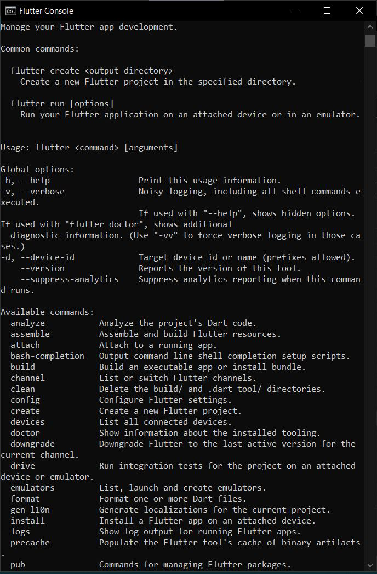Close the Flutter Console window
This screenshot has width=377, height=574.
(359, 10)
